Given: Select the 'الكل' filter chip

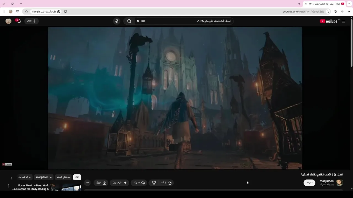Looking at the screenshot, I should pyautogui.click(x=77, y=177).
